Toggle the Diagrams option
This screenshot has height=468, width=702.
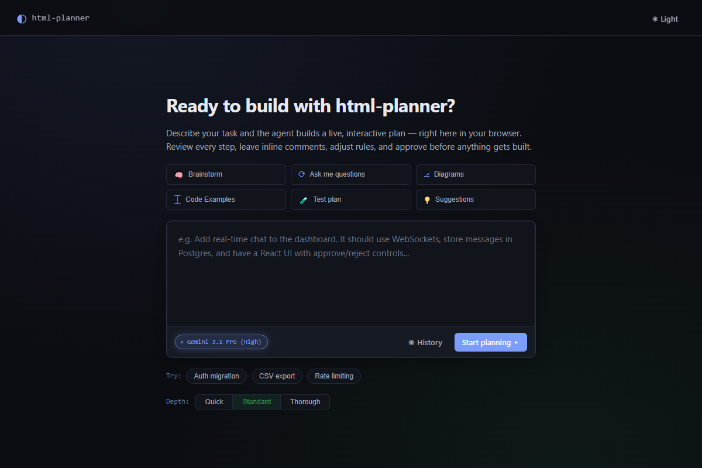476,174
